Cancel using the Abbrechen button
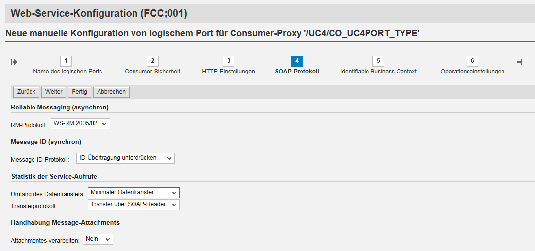The height and width of the screenshot is (251, 535). tap(111, 92)
